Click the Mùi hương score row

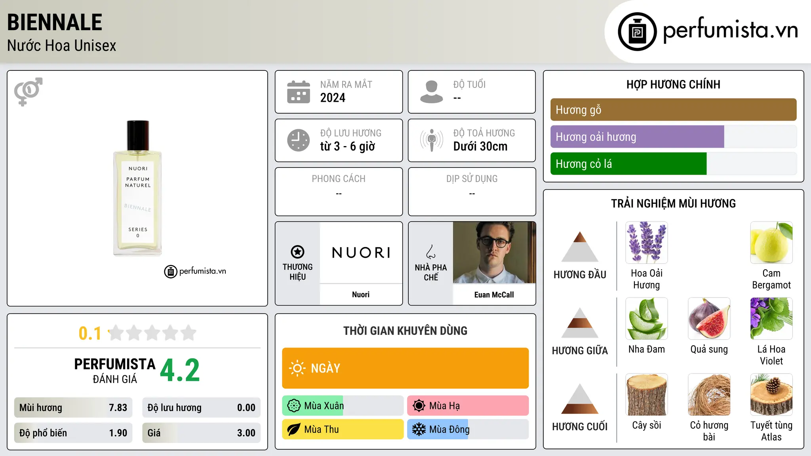[x=73, y=408]
